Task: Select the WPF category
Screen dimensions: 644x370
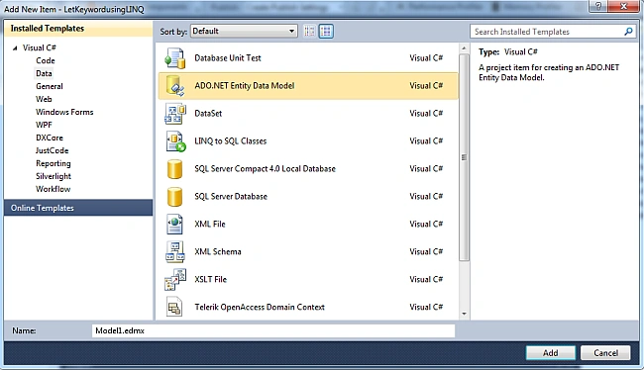Action: click(x=44, y=125)
